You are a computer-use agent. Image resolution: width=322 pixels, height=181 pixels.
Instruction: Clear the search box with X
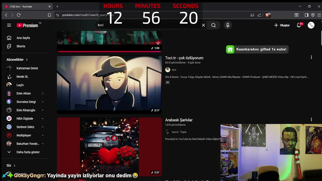coord(204,25)
